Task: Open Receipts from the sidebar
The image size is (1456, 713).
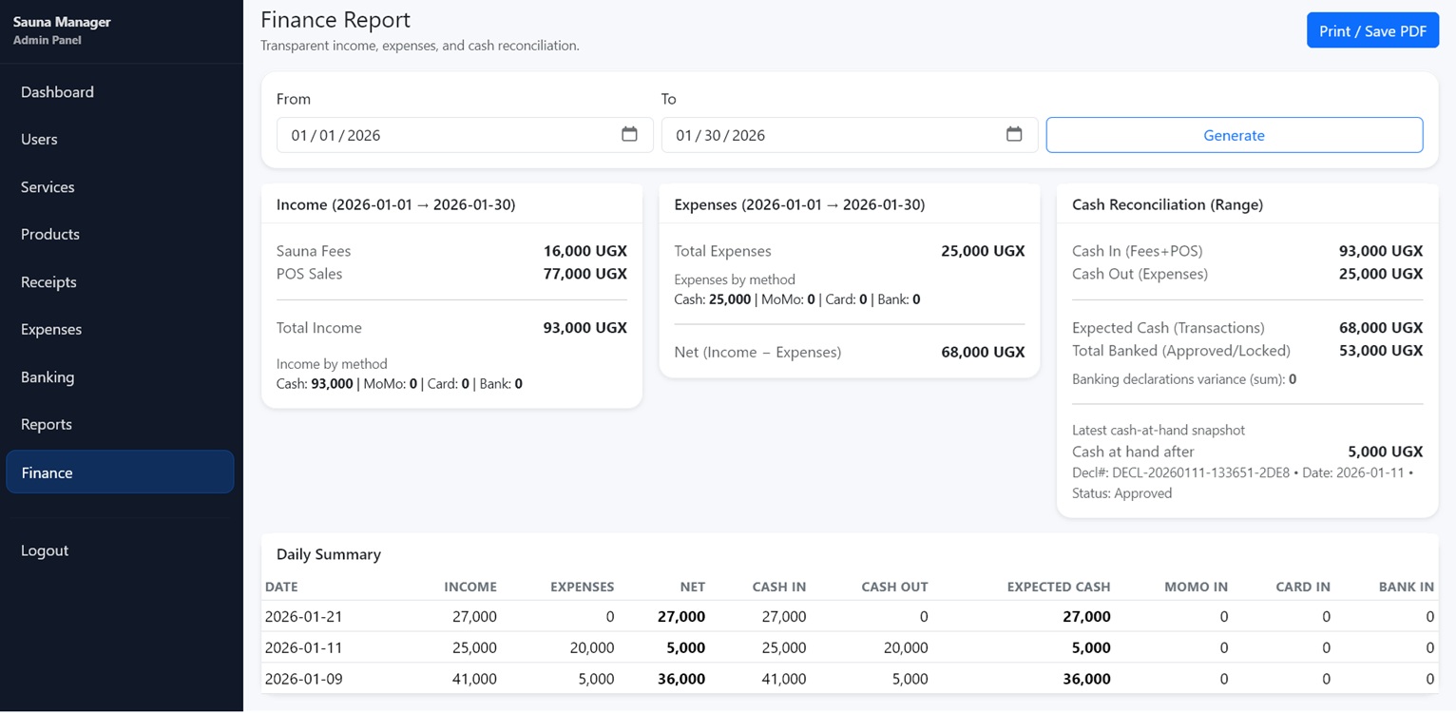Action: (48, 282)
